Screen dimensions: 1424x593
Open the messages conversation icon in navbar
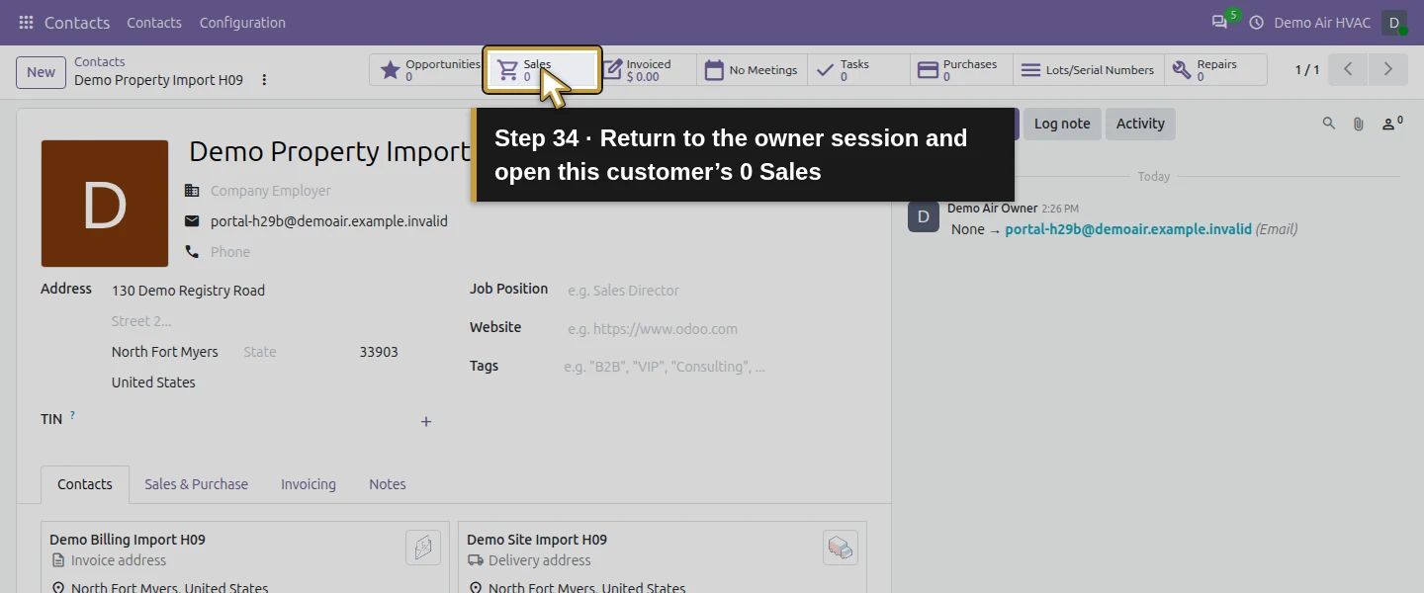[x=1219, y=22]
